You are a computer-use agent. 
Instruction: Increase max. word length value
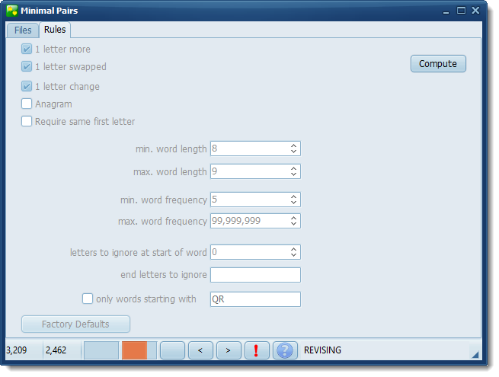pos(293,168)
